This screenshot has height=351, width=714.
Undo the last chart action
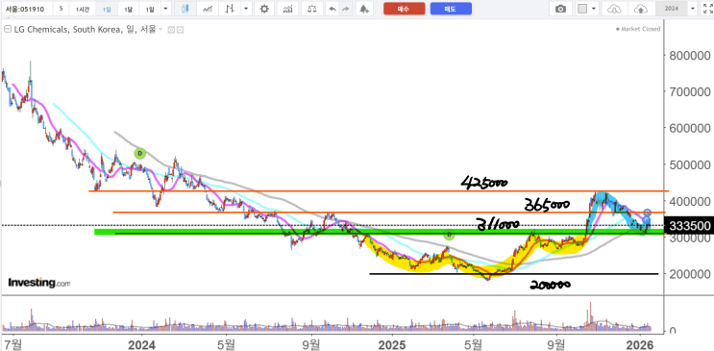(332, 9)
